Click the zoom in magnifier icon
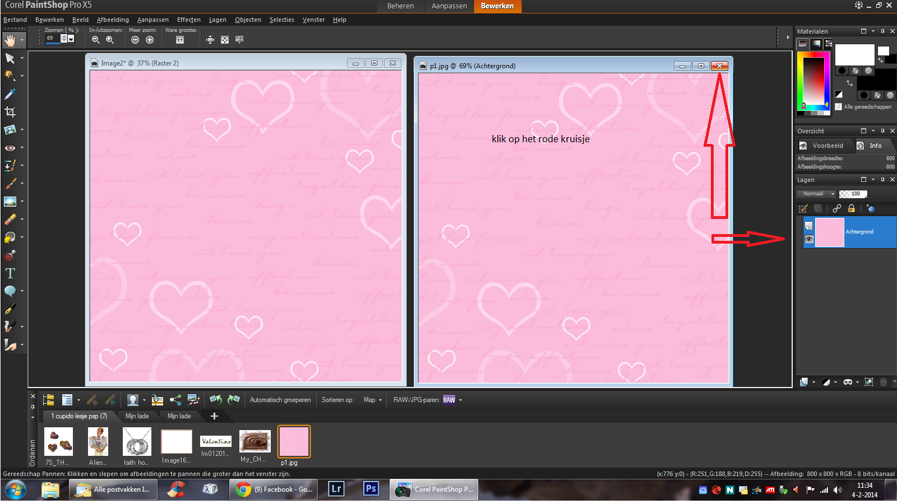Screen dimensions: 897x504 110,40
